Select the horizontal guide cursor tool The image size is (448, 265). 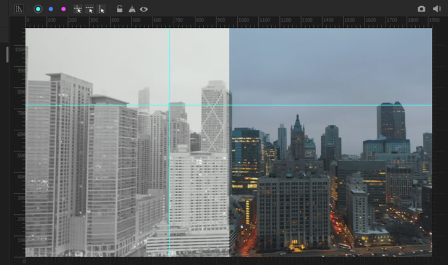90,9
